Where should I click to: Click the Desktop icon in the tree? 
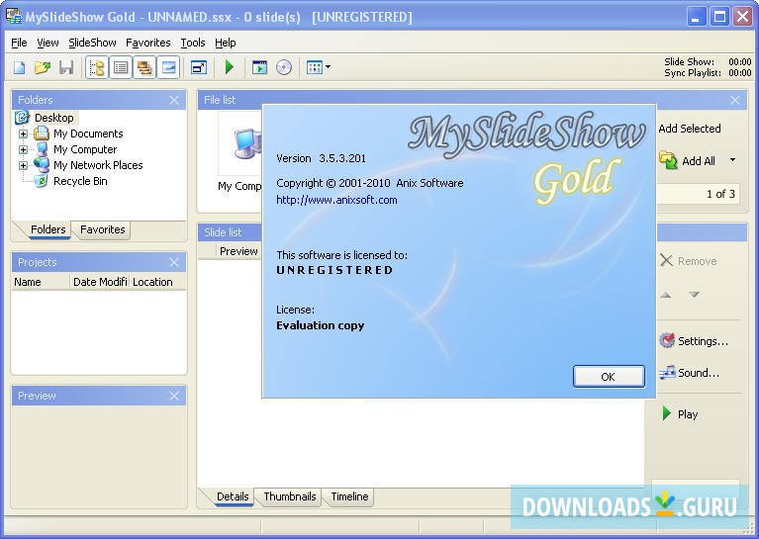tap(23, 117)
